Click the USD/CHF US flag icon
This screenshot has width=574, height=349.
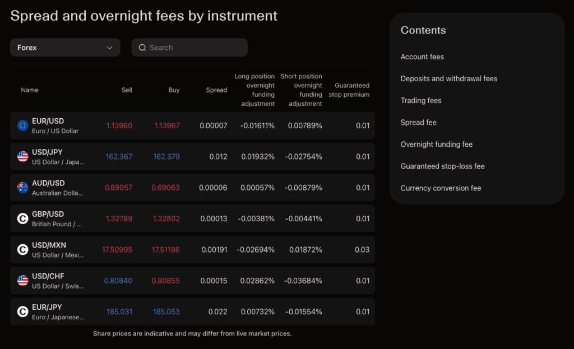click(x=22, y=281)
